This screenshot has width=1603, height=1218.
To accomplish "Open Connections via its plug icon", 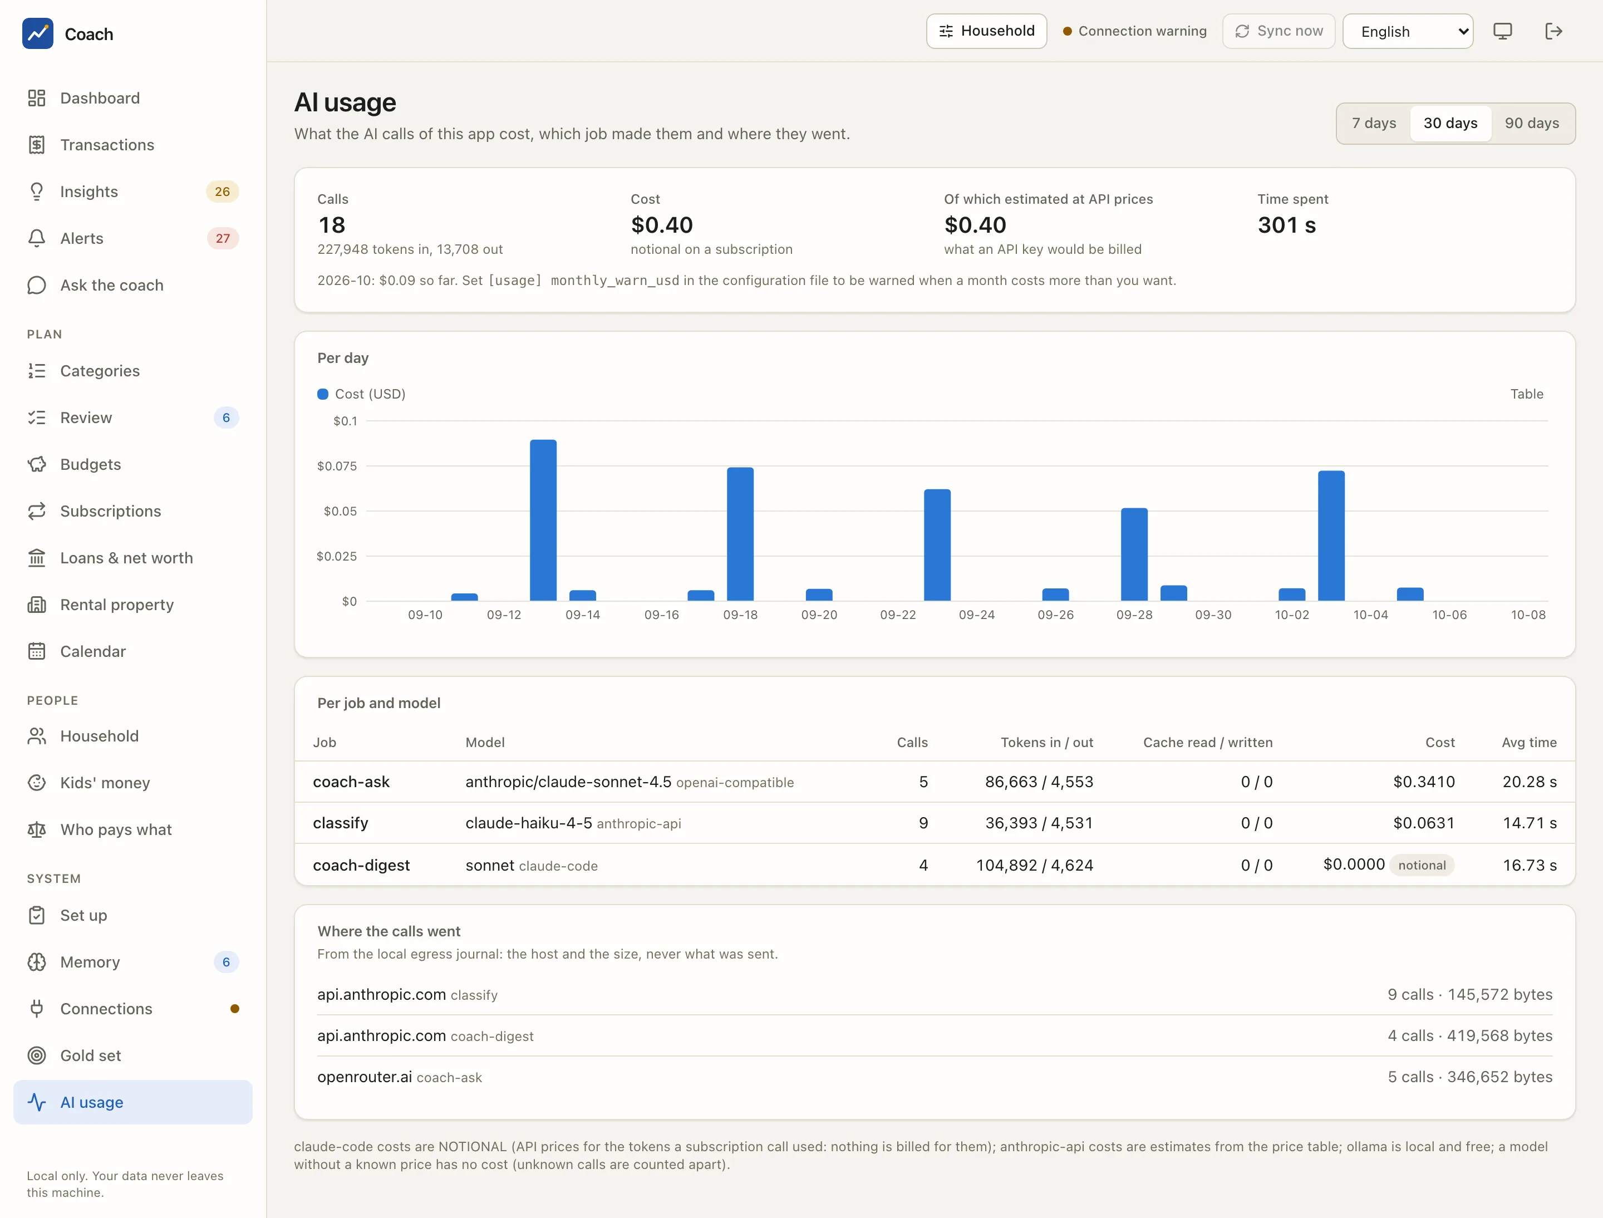I will (x=37, y=1009).
